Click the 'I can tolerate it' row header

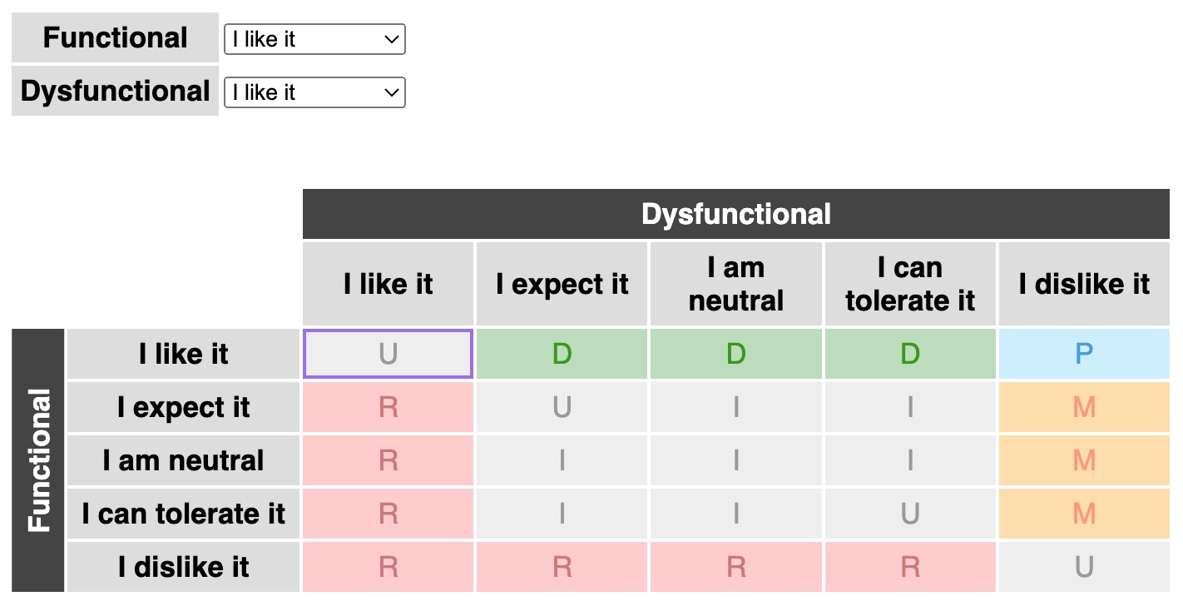pos(183,514)
